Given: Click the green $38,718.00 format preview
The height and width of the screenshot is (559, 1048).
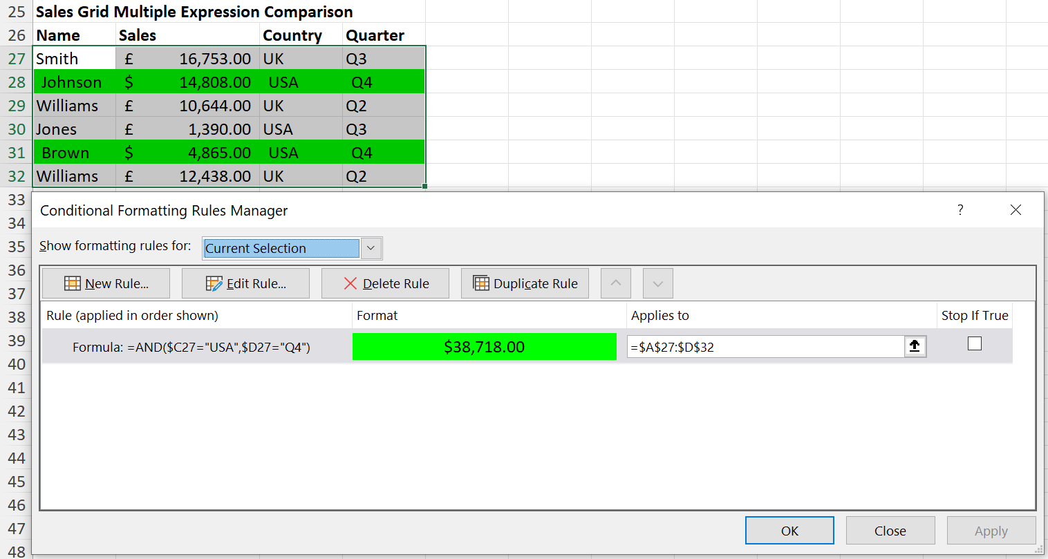Looking at the screenshot, I should point(484,346).
